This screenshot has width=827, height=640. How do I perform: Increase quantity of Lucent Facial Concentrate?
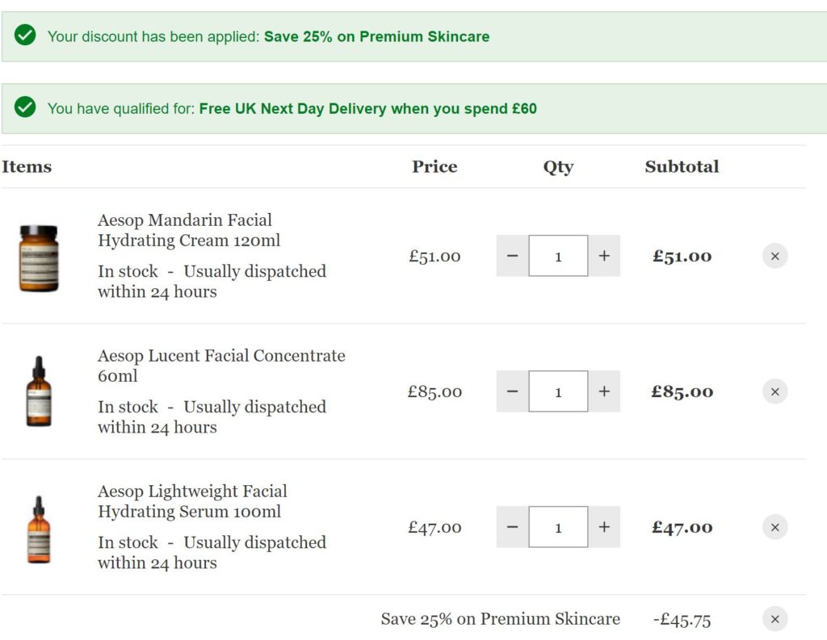pos(604,391)
